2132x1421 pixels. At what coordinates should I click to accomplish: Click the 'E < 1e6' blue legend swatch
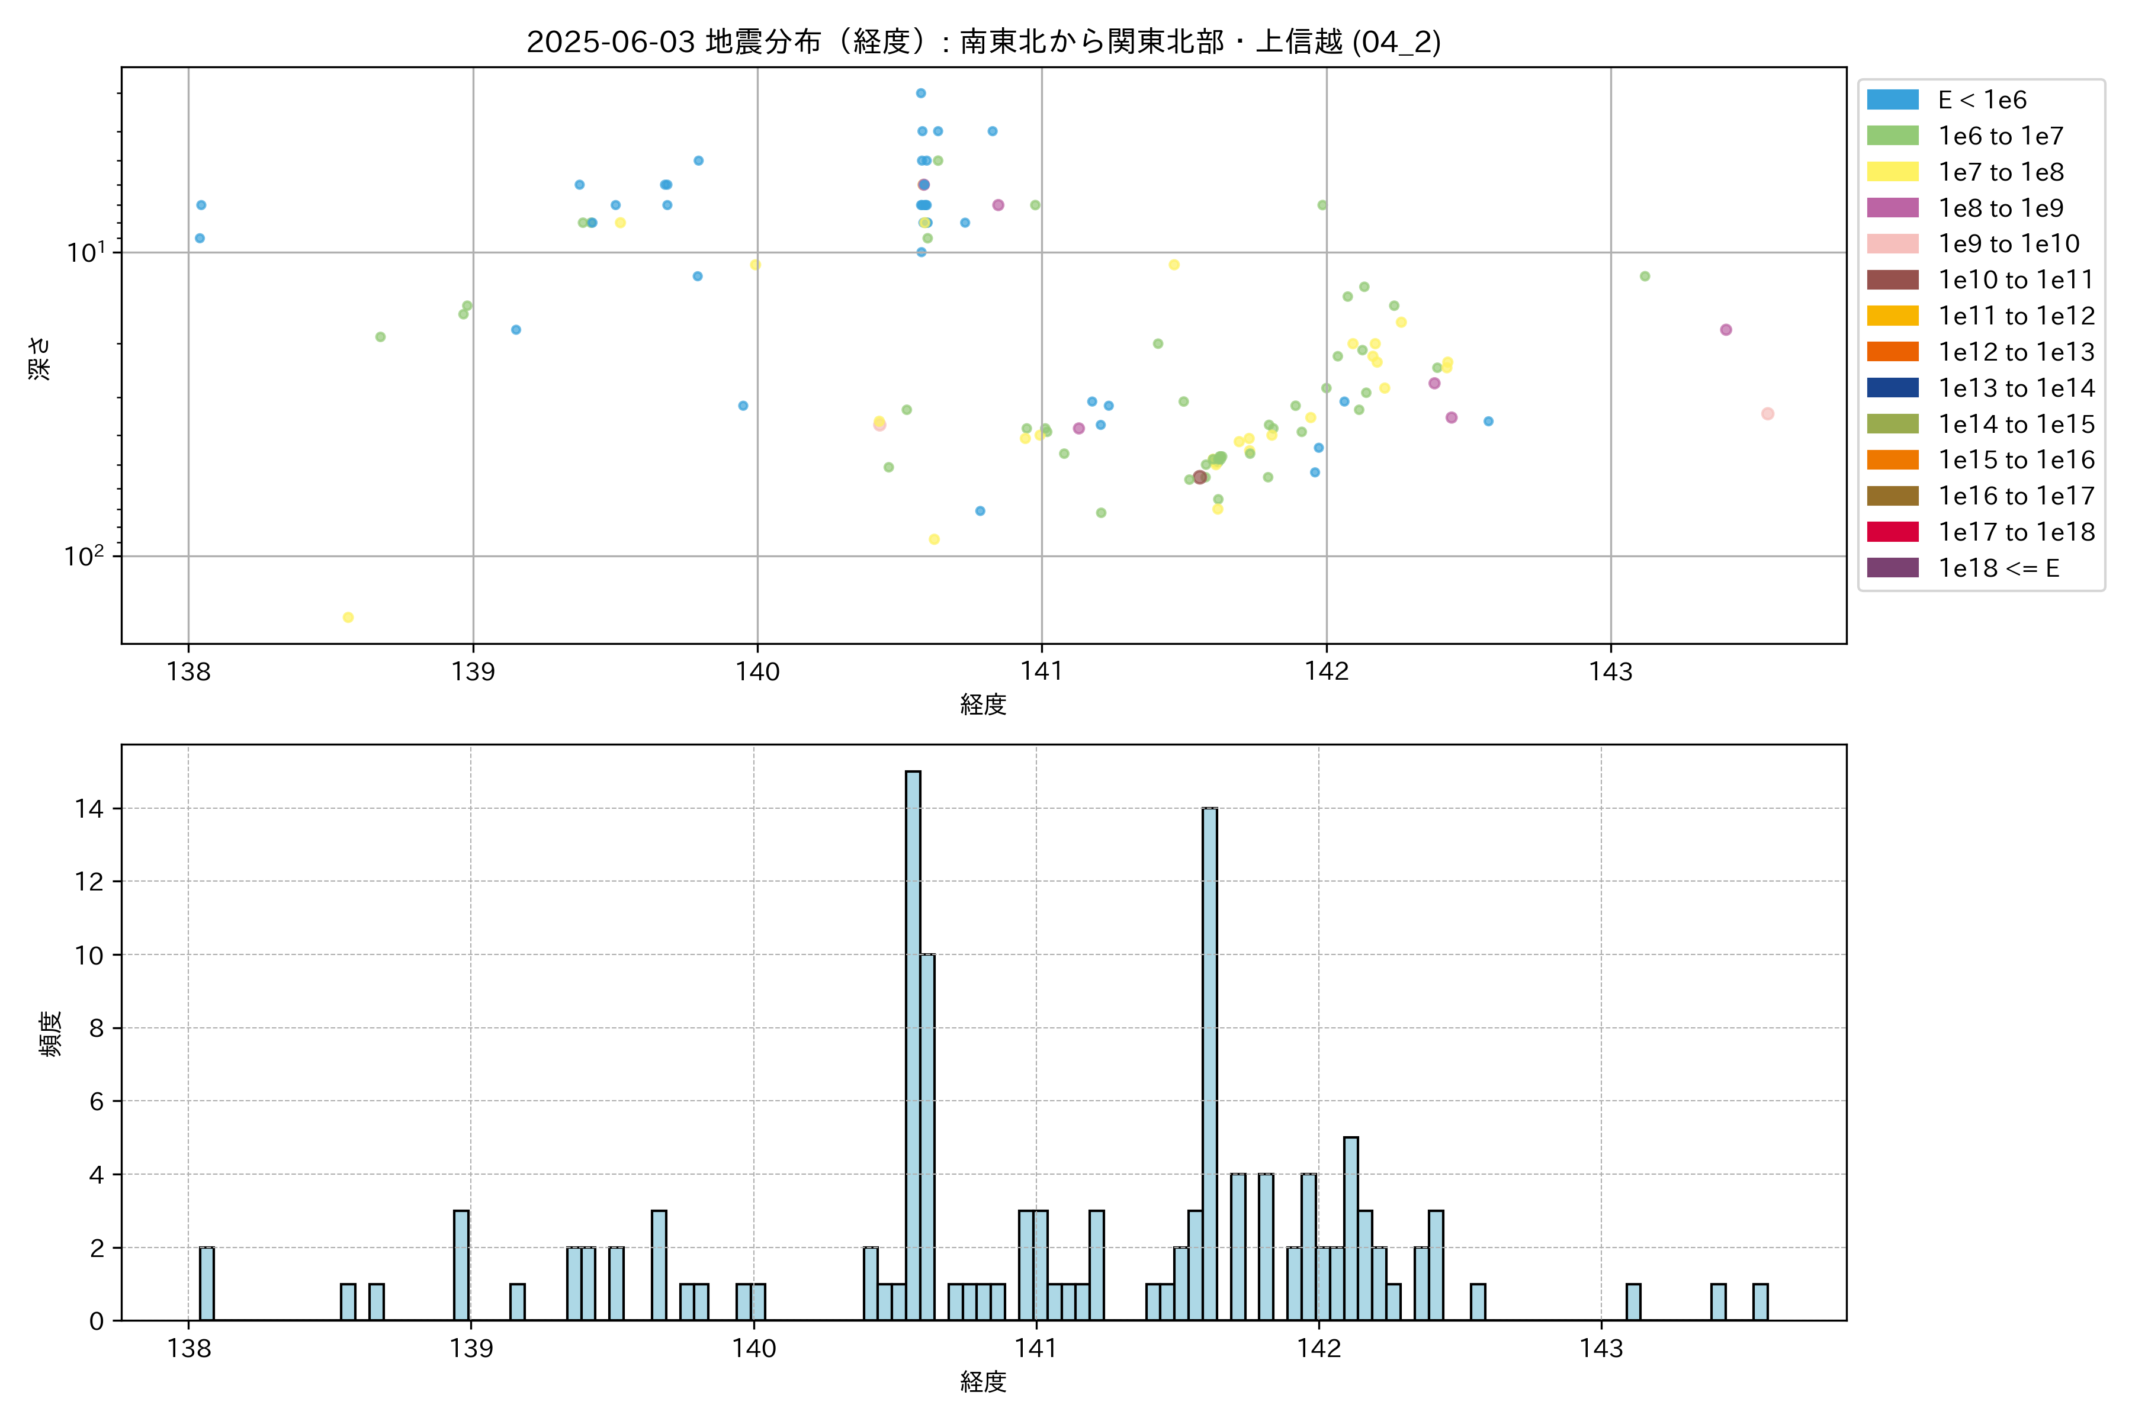(1892, 99)
